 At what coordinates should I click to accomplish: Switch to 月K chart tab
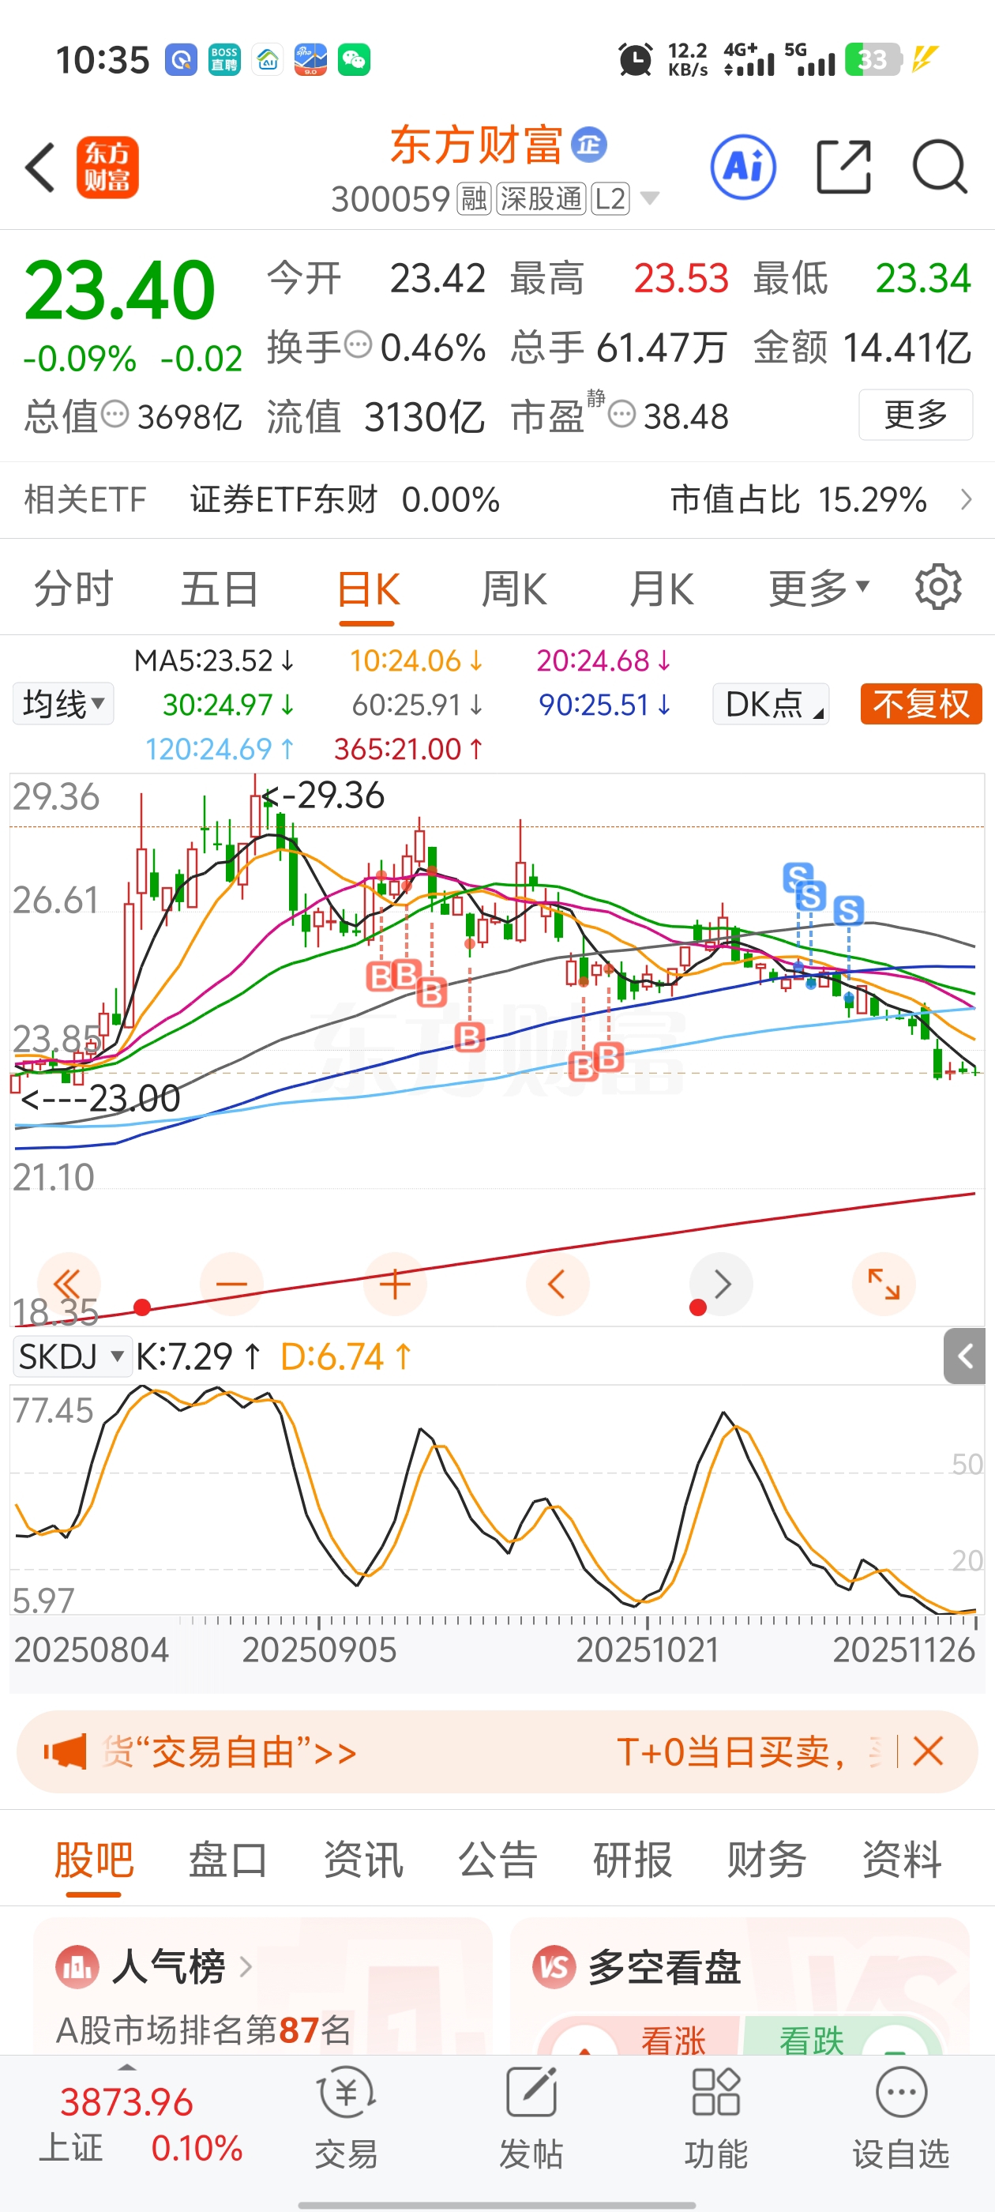(x=660, y=589)
